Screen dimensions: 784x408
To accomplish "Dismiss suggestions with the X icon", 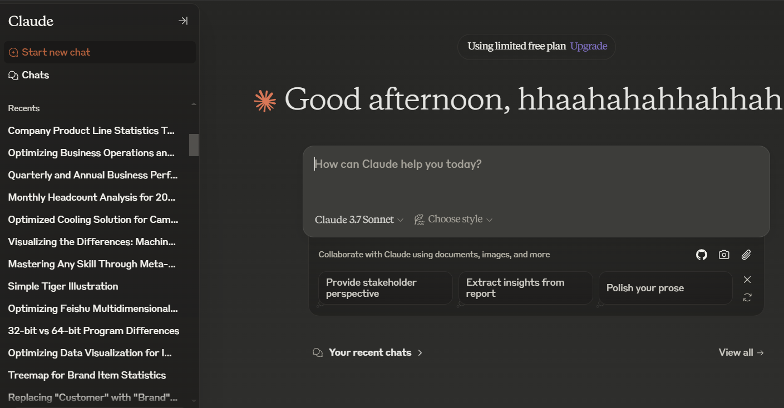I will [x=747, y=280].
